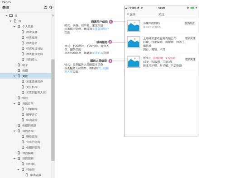Collapse the top-level 我 folder
Image resolution: width=249 pixels, height=178 pixels.
6,15
